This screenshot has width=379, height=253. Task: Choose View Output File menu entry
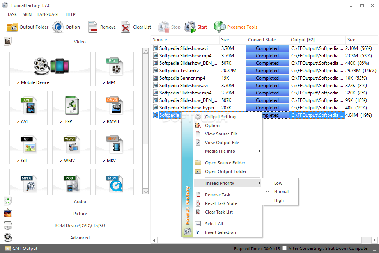[228, 143]
